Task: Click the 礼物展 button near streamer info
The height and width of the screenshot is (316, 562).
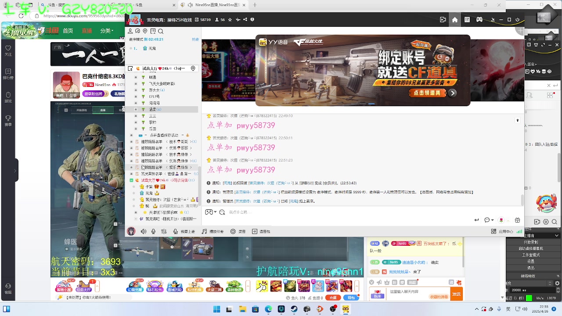Action: (x=119, y=94)
